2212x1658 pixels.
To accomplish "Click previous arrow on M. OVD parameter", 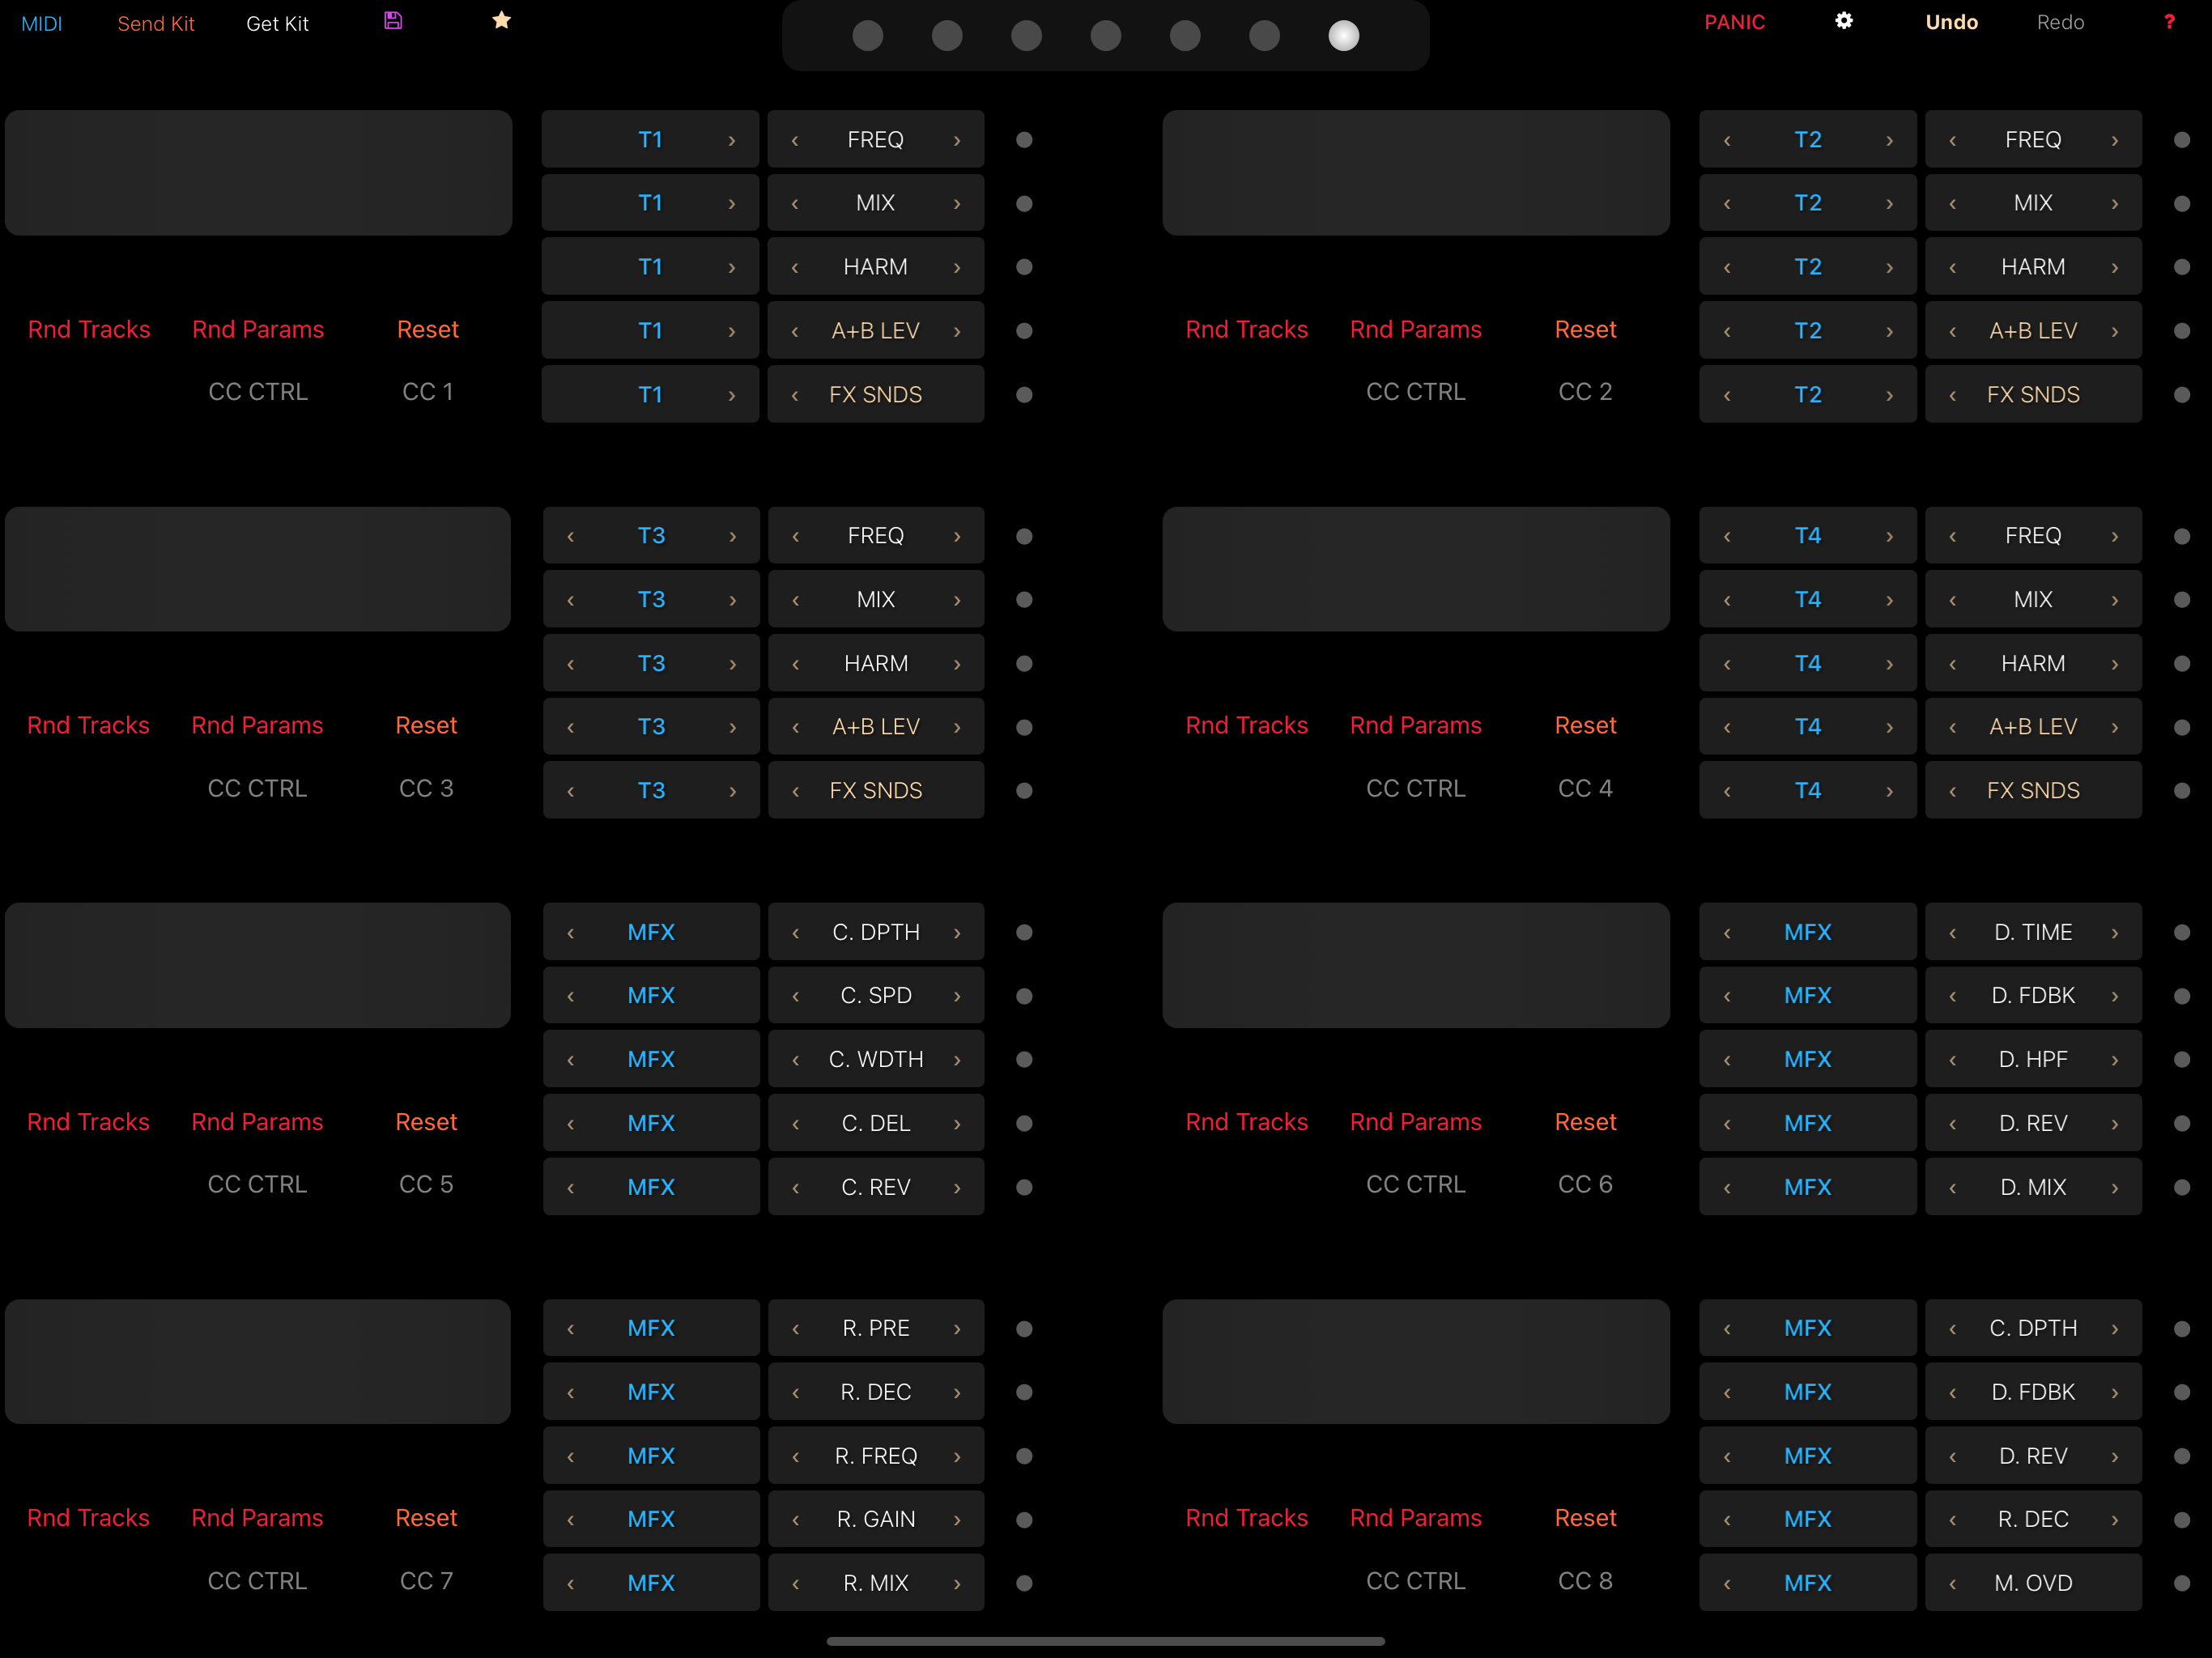I will [1952, 1583].
